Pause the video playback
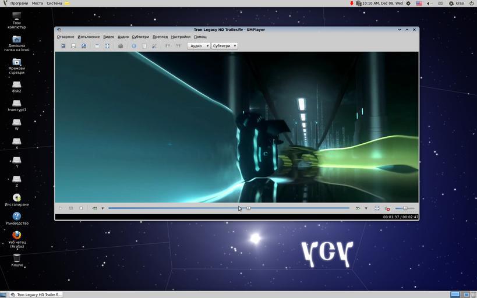Image resolution: width=477 pixels, height=298 pixels. 71,208
